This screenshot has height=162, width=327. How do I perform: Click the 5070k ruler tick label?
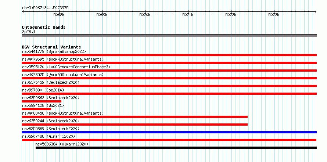click(145, 15)
